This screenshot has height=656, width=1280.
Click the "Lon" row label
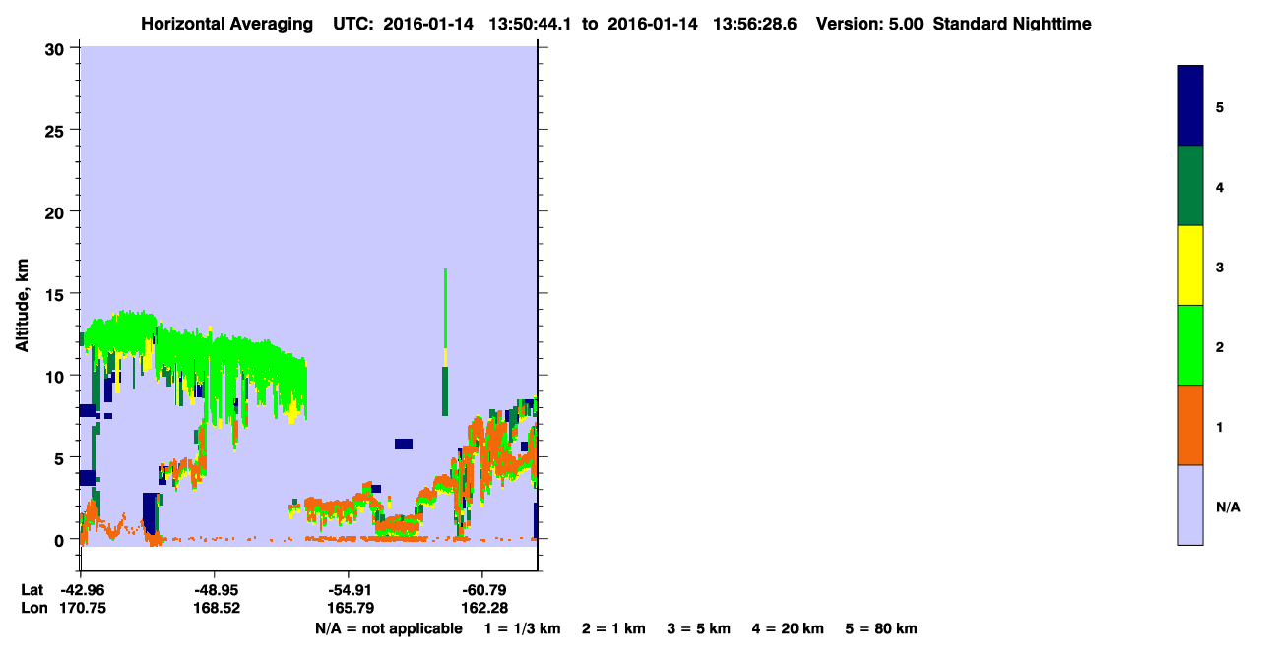coord(33,608)
